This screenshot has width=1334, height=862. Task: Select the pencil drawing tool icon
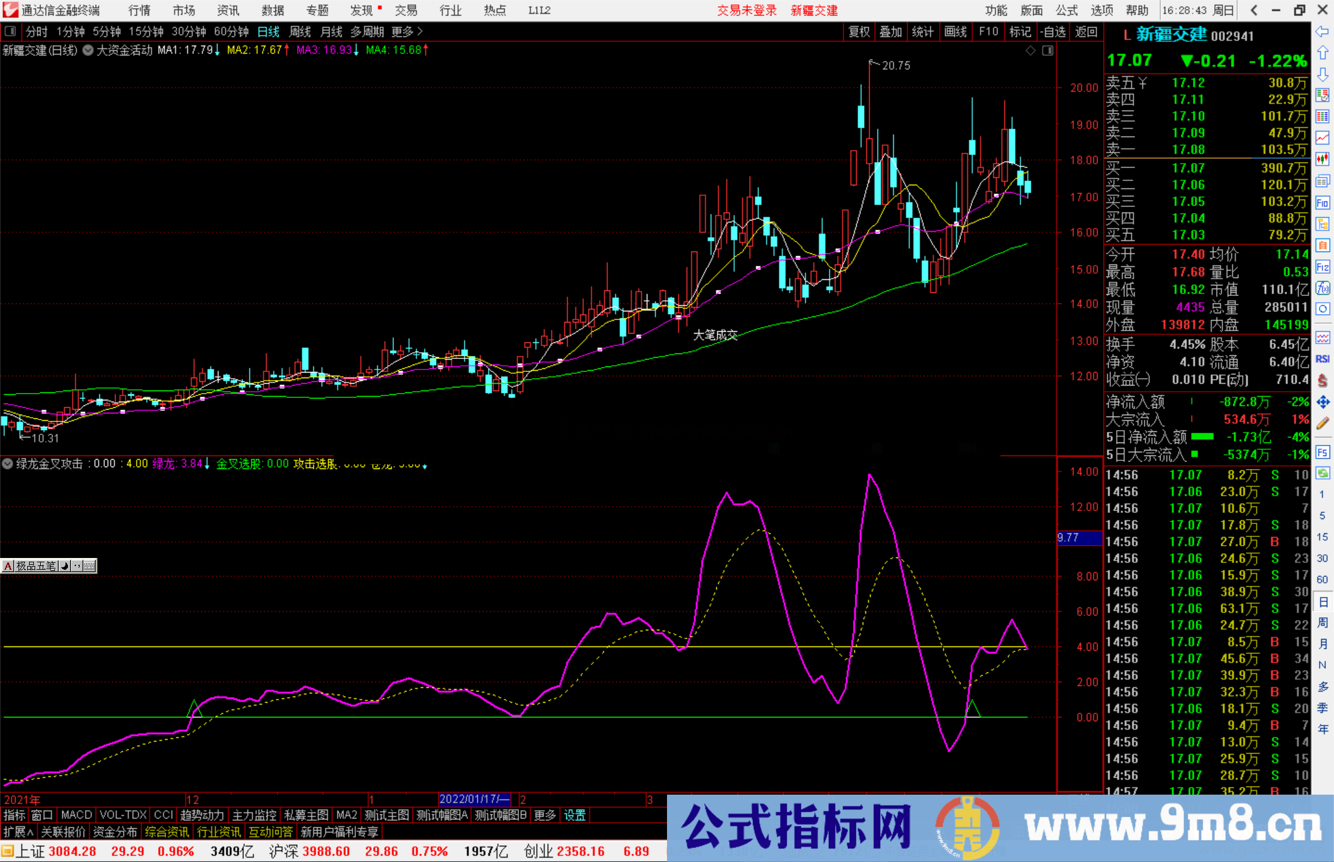pyautogui.click(x=1322, y=423)
